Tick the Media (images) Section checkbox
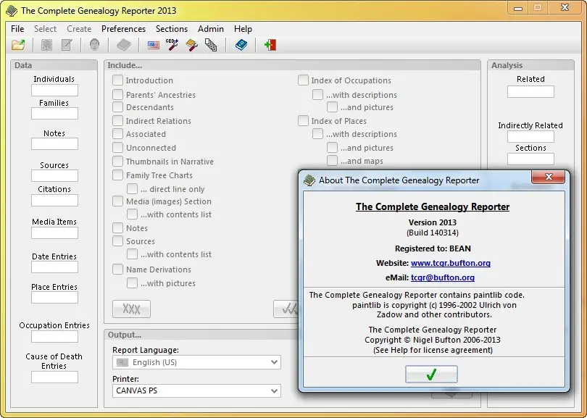 (x=117, y=201)
